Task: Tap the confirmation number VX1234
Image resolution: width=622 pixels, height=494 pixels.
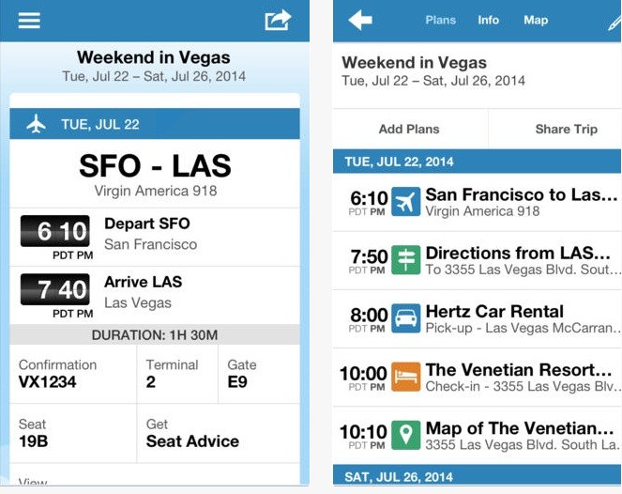Action: tap(48, 382)
